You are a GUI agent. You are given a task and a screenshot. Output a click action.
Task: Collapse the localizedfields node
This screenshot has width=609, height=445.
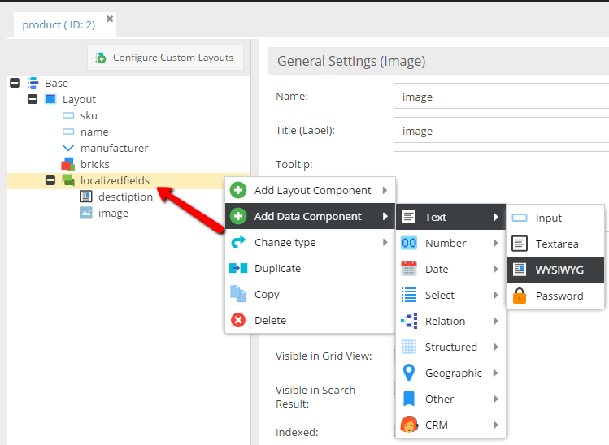(x=50, y=181)
